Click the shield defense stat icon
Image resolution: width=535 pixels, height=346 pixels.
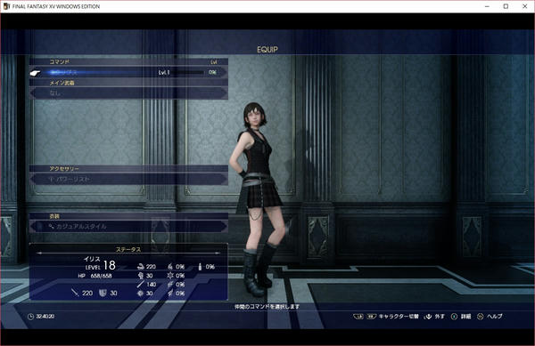[103, 293]
